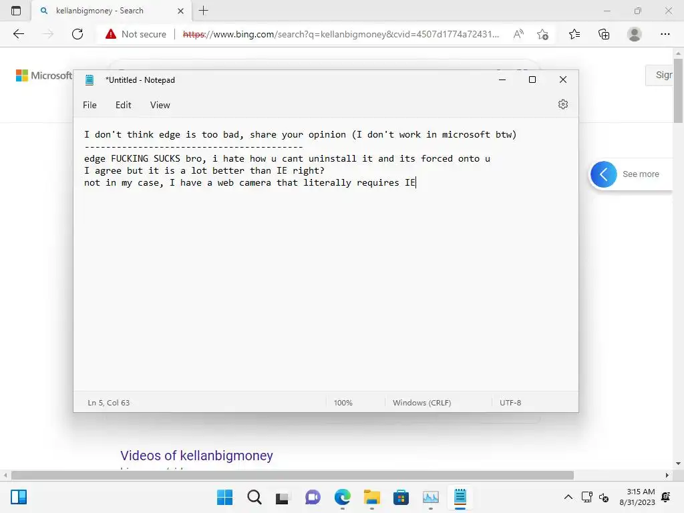Click the muted volume tray icon
Screen dimensions: 684x513
click(604, 497)
